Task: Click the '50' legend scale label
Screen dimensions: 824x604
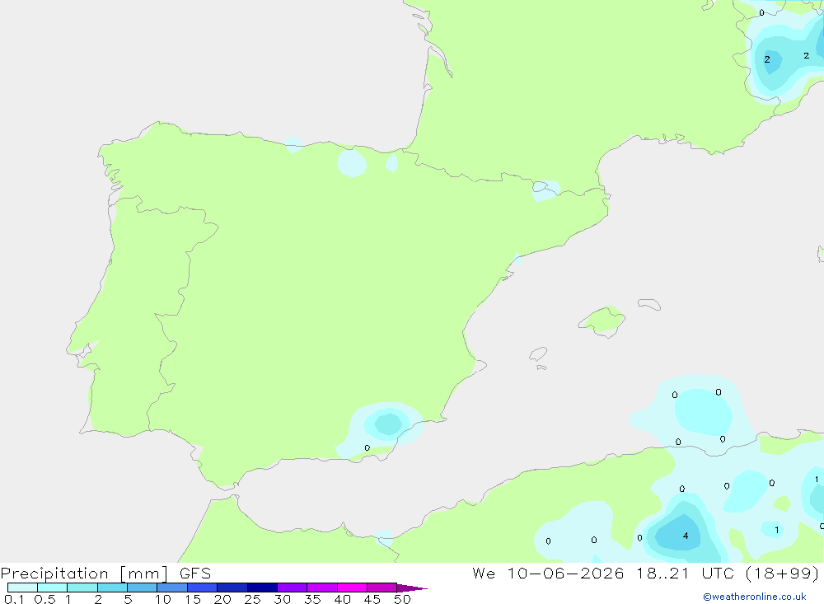Action: [x=403, y=599]
